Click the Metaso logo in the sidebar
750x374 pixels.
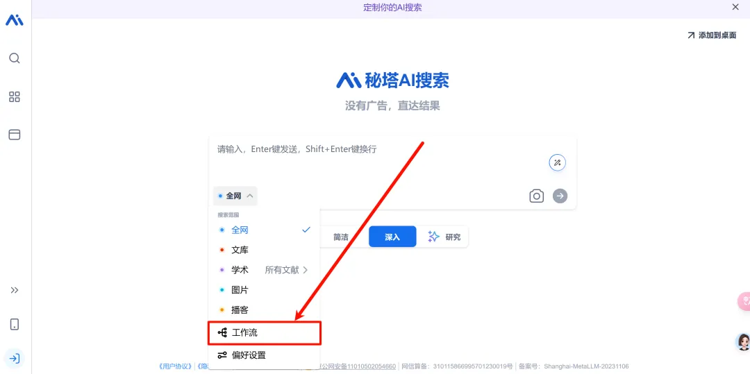point(15,20)
